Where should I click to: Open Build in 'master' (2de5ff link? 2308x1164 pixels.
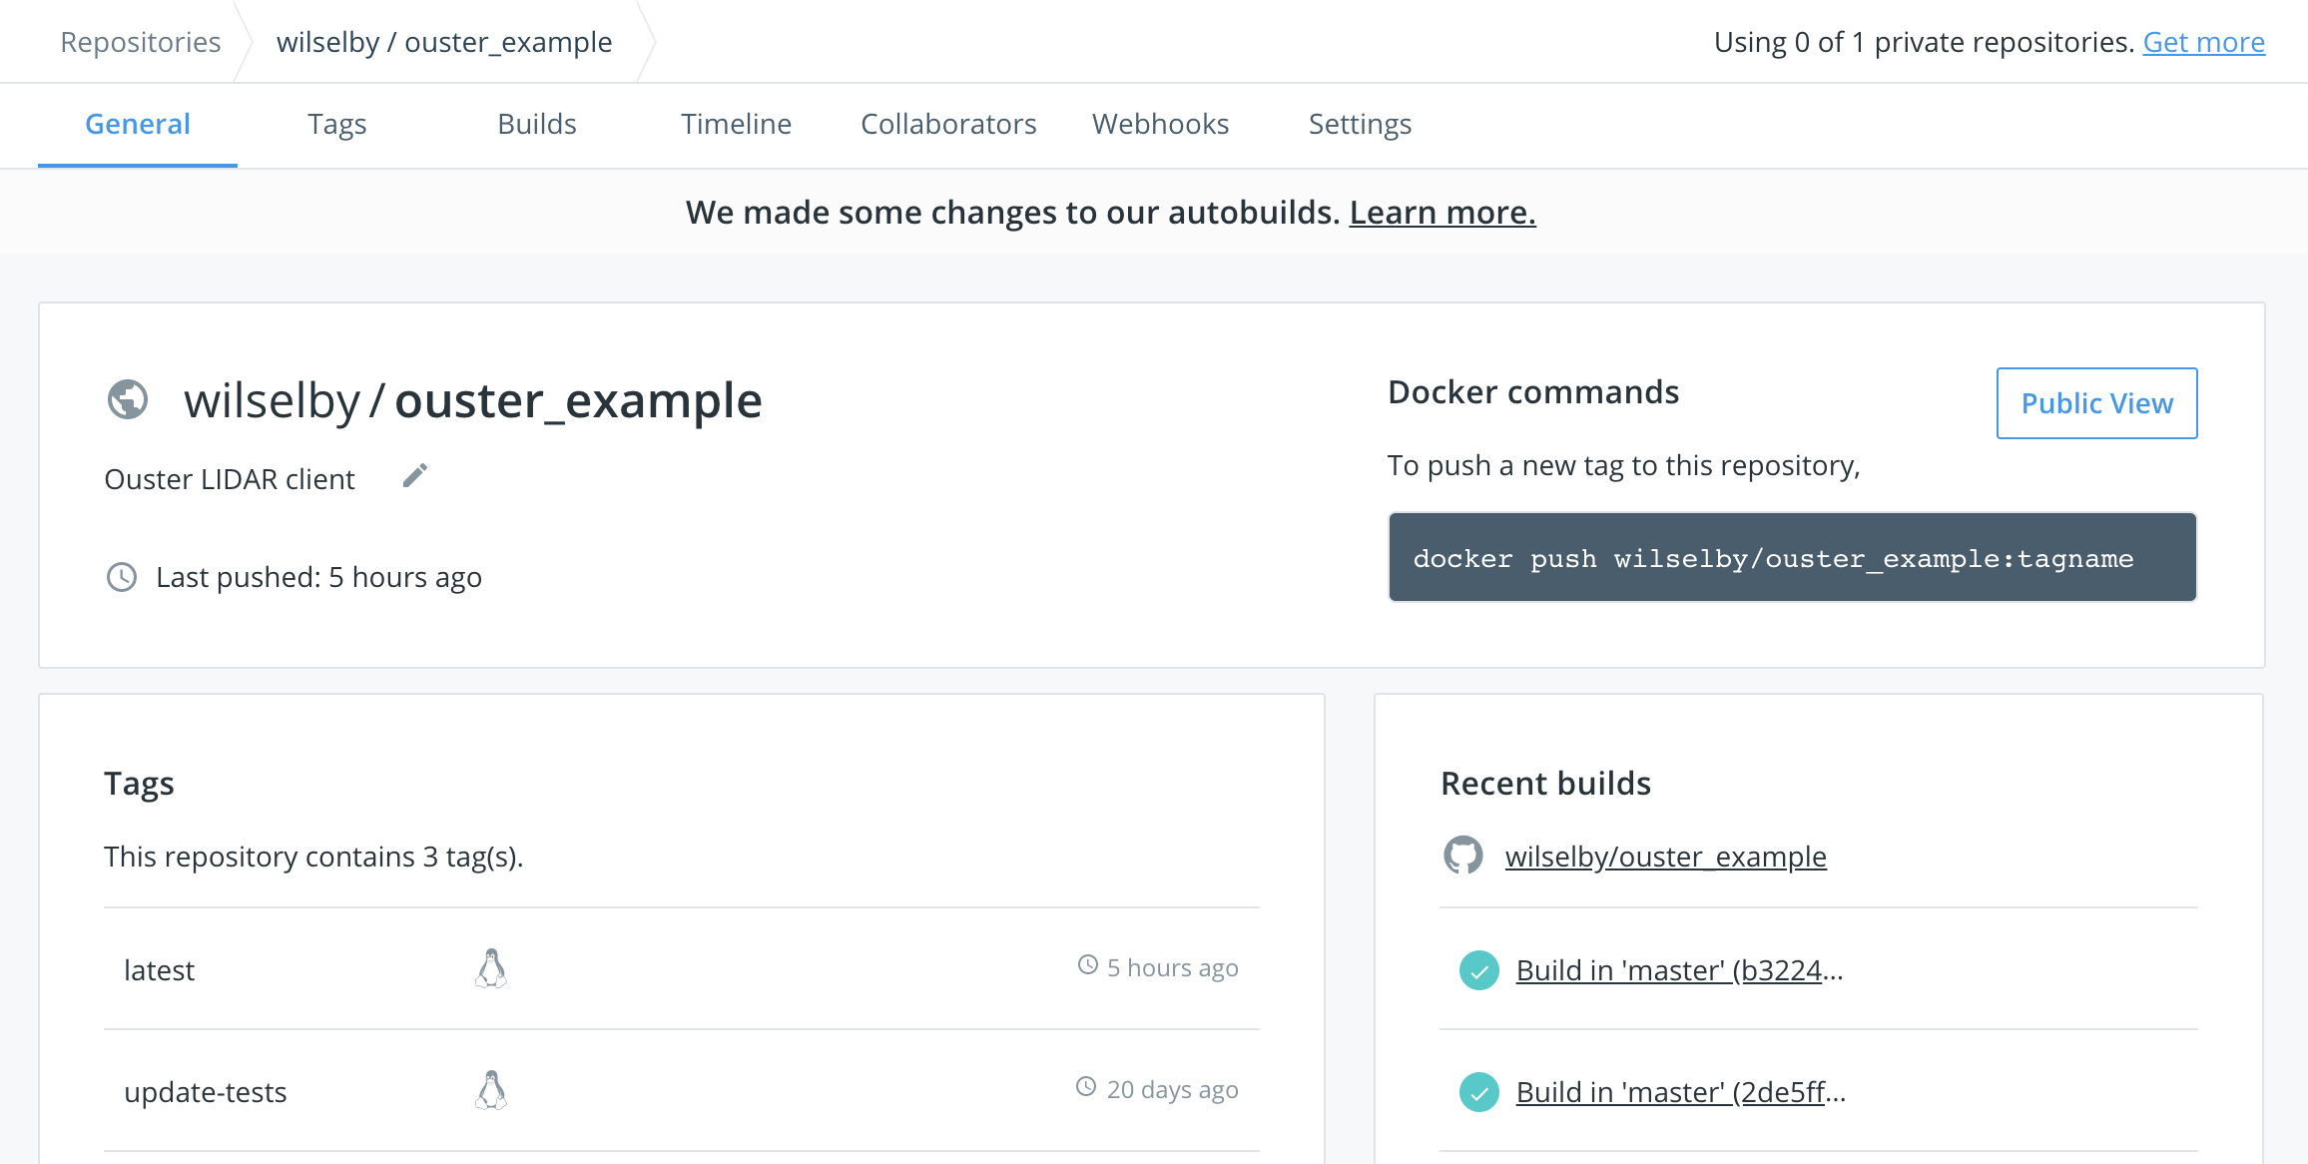pos(1681,1092)
